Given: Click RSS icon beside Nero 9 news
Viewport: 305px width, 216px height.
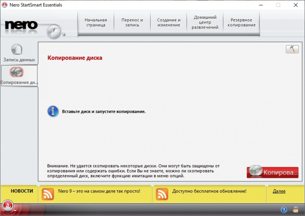Looking at the screenshot, I should 48,194.
